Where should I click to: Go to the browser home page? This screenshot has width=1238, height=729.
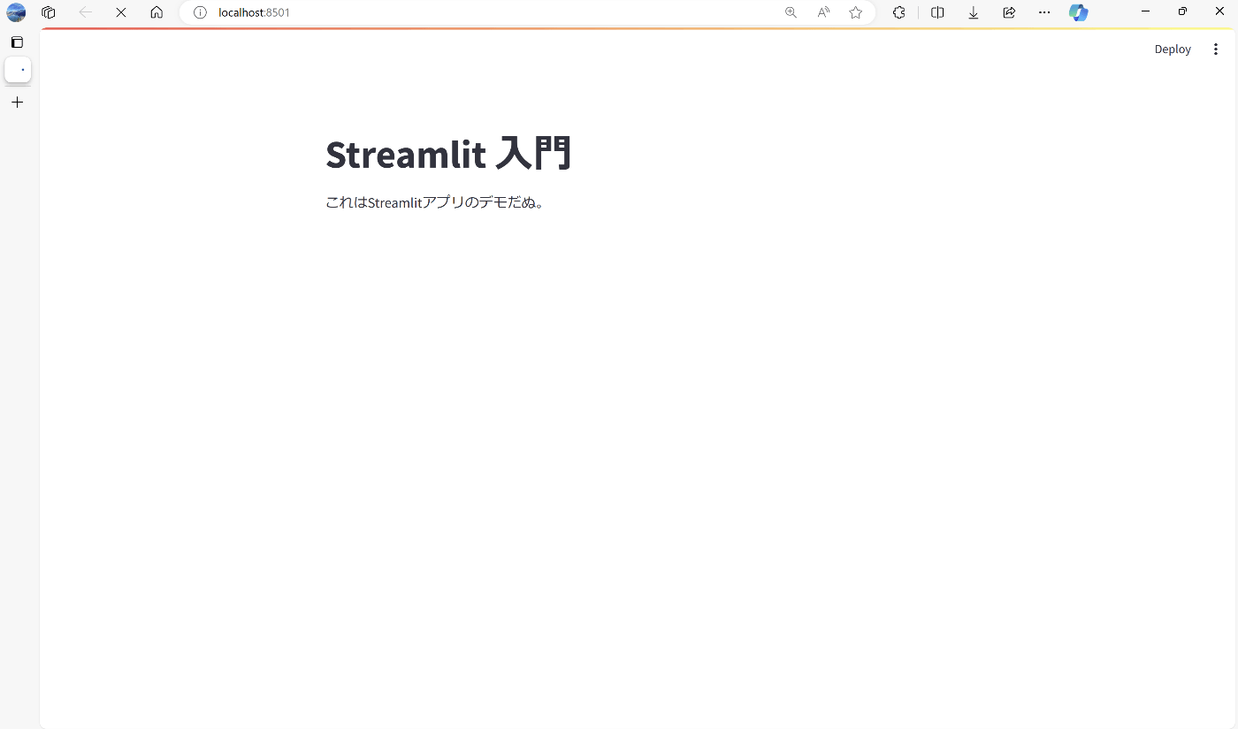157,12
